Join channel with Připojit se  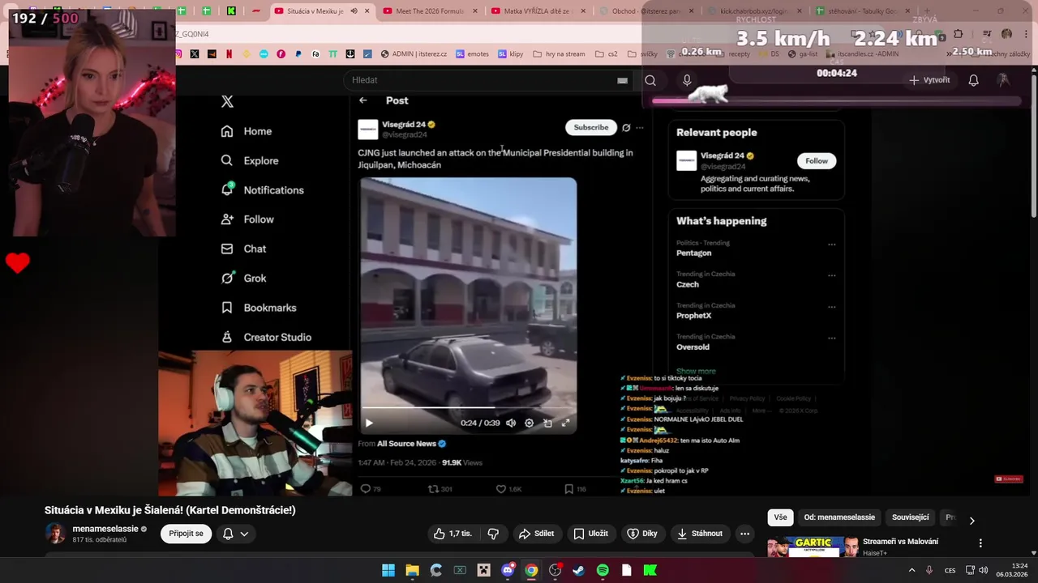pyautogui.click(x=187, y=534)
